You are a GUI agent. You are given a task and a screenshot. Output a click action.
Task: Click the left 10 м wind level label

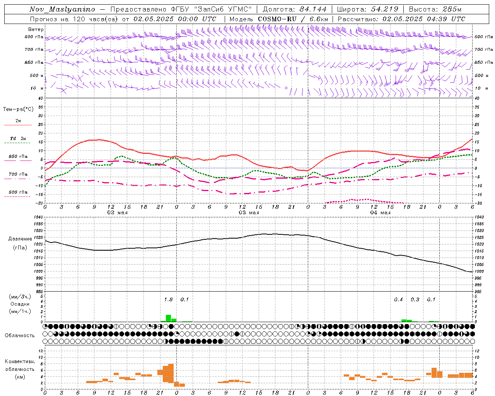tap(37, 88)
